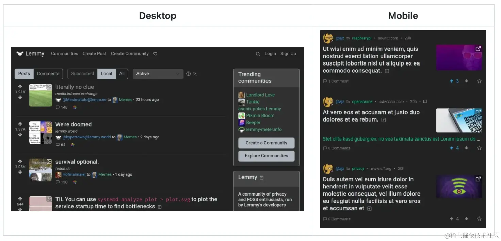Image resolution: width=501 pixels, height=241 pixels.
Task: Open the RSS feed icon beside the sort dropdown
Action: [195, 74]
